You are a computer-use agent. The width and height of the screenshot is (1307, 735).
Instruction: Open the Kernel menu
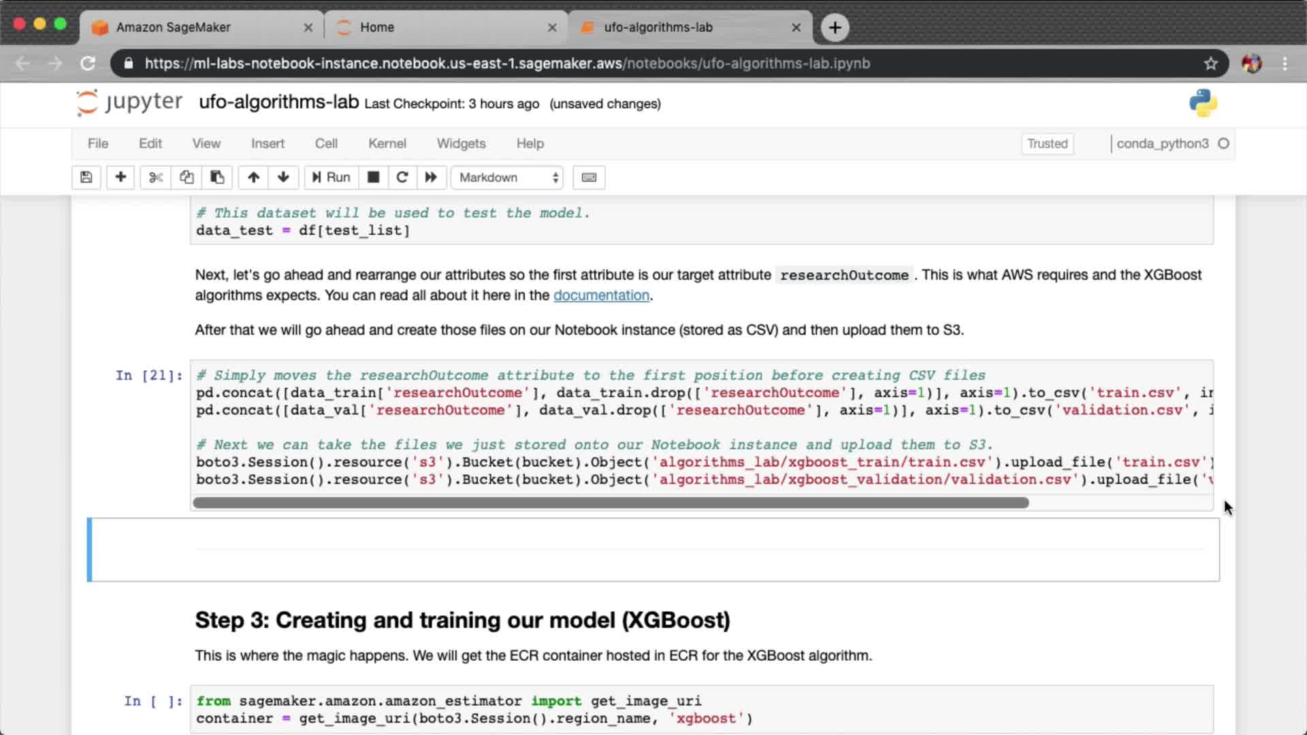click(387, 144)
